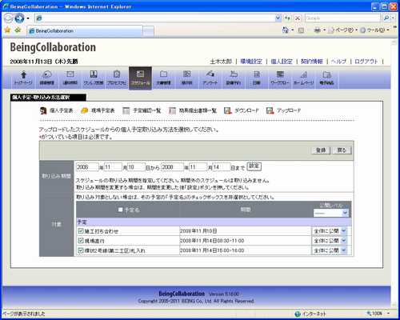Open the 環境設定 link
The height and width of the screenshot is (320, 400).
click(x=251, y=62)
